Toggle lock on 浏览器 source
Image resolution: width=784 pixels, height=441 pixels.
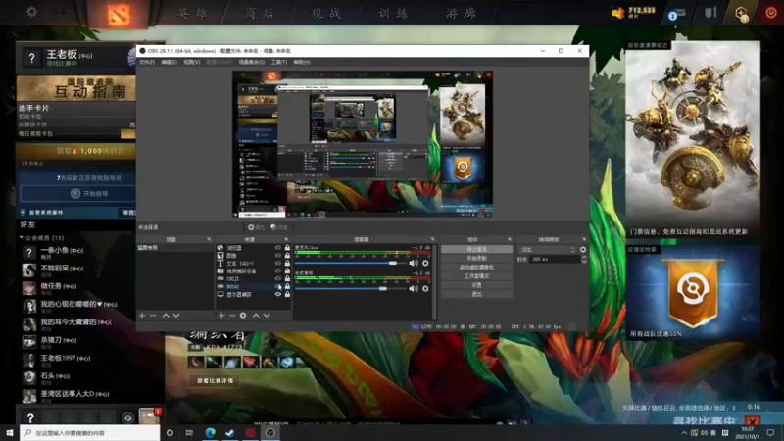(x=287, y=248)
